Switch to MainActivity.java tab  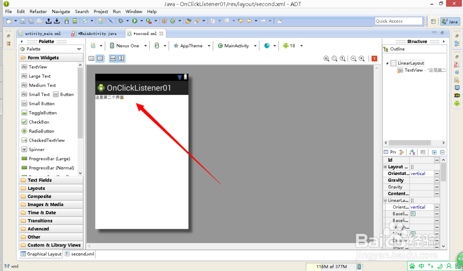coord(94,34)
